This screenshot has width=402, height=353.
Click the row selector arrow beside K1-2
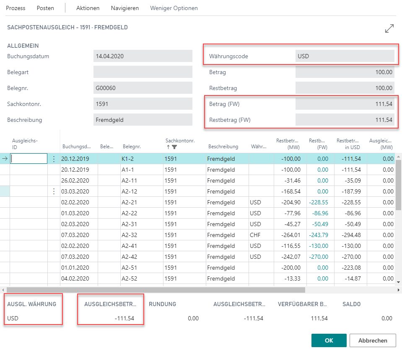click(5, 159)
